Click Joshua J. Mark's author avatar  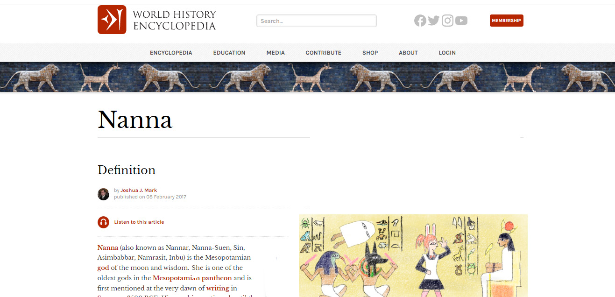pyautogui.click(x=103, y=194)
